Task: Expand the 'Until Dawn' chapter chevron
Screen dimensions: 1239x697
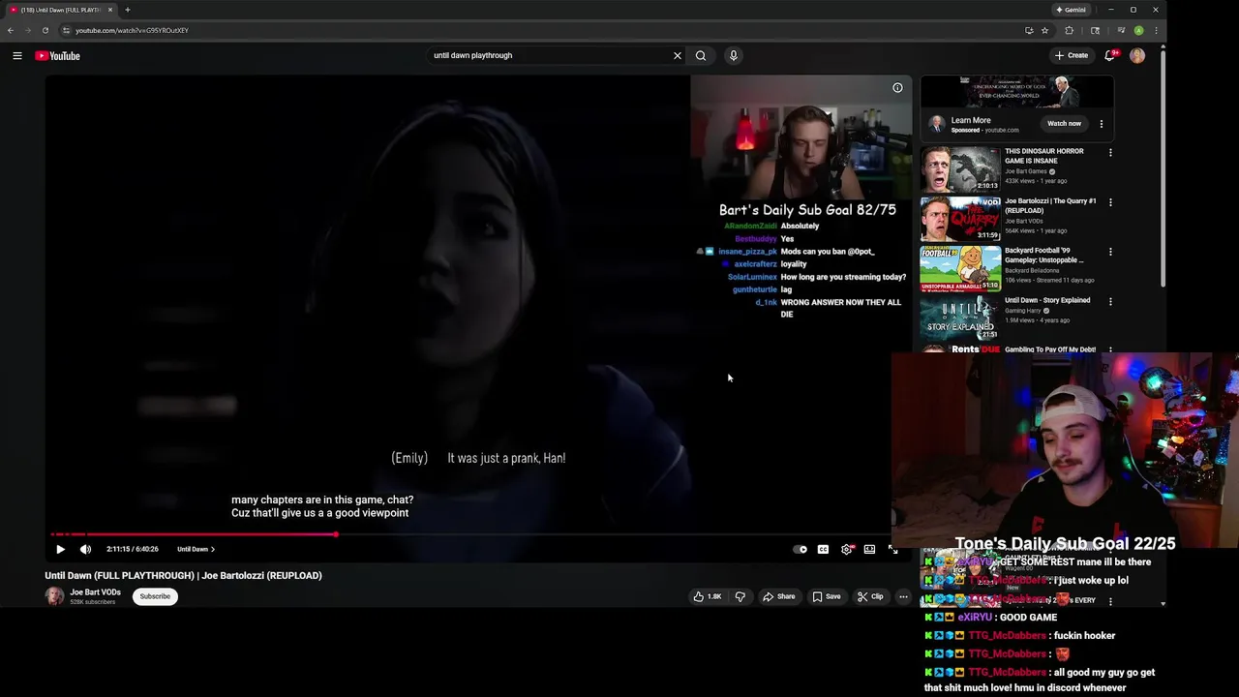Action: tap(213, 549)
